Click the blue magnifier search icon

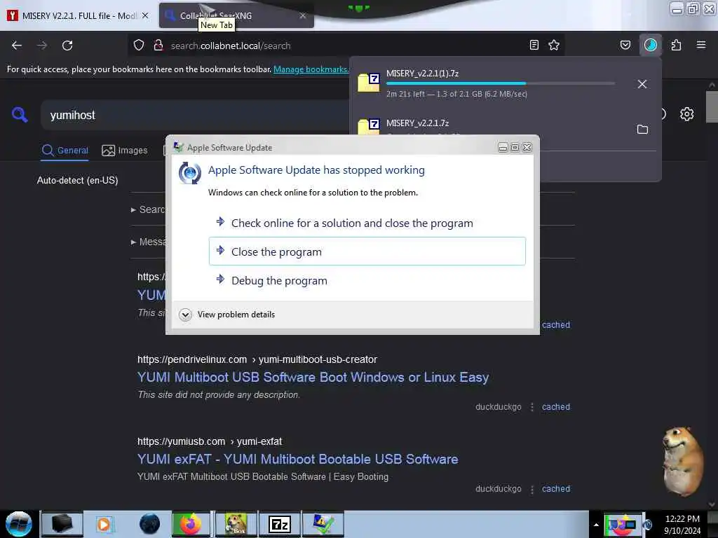click(20, 115)
